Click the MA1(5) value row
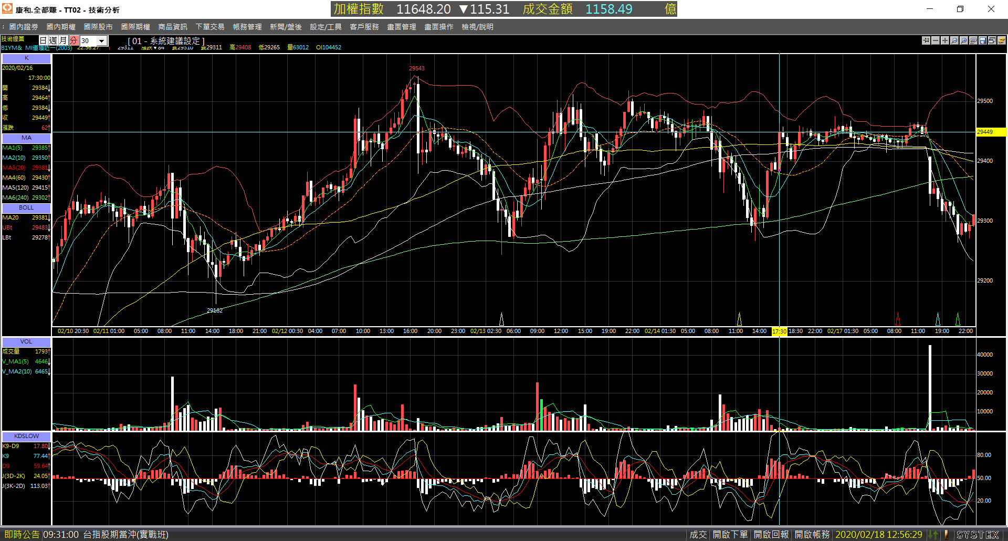Image resolution: width=1008 pixels, height=541 pixels. coord(26,148)
